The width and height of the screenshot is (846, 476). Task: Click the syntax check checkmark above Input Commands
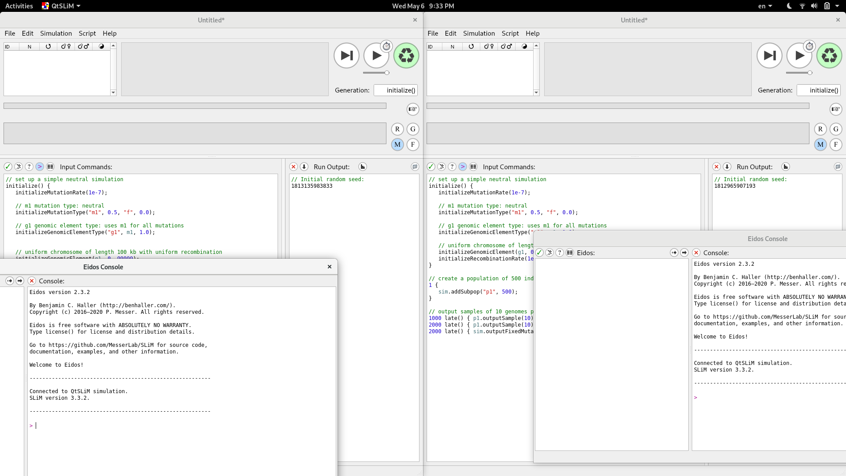click(7, 167)
